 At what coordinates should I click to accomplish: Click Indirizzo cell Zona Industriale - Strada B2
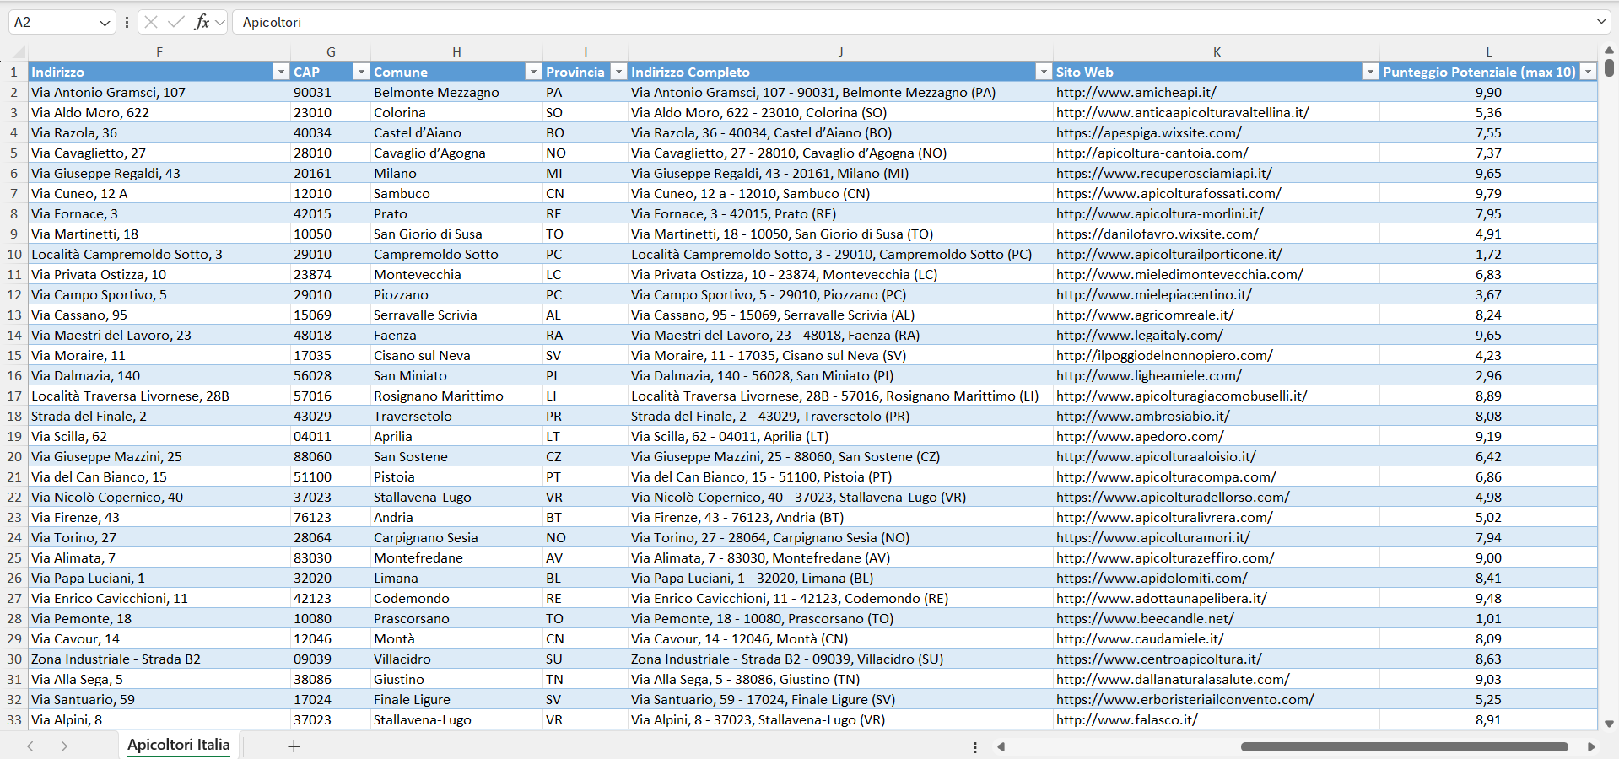point(159,659)
